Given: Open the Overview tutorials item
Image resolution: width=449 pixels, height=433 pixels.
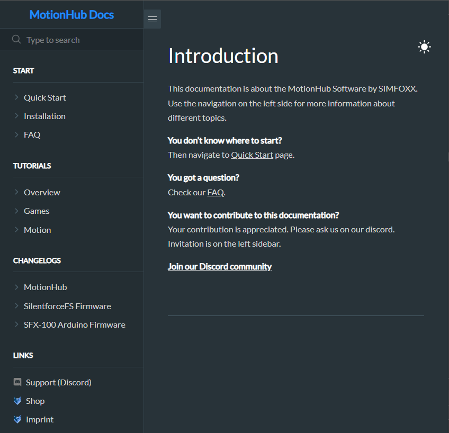Looking at the screenshot, I should pyautogui.click(x=42, y=192).
